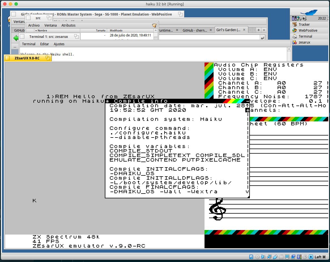Click the VirtualBox optical disc indicator icon
Image resolution: width=330 pixels, height=262 pixels.
(257, 257)
